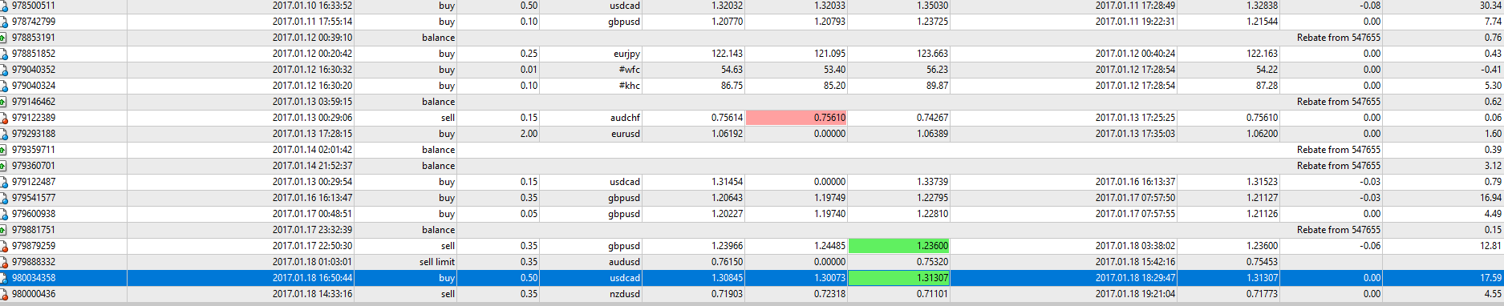
Task: Click the order icon beside ticket 980000436
Action: tap(3, 294)
